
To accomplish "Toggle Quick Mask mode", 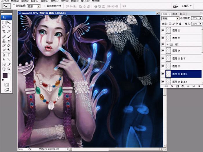I will pyautogui.click(x=7, y=85).
